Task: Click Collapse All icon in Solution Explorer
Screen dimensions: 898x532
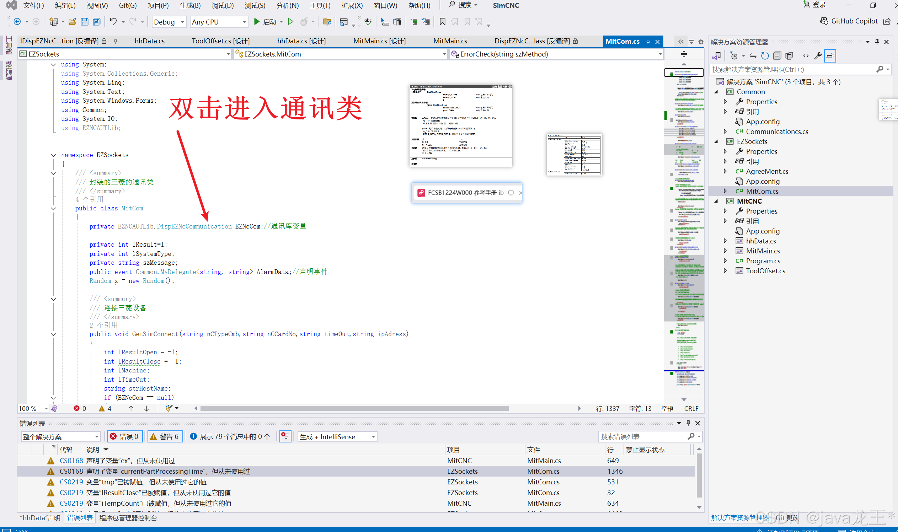Action: pyautogui.click(x=777, y=55)
